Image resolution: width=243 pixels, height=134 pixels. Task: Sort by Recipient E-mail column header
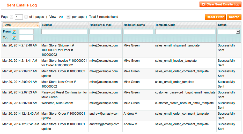tap(100, 25)
